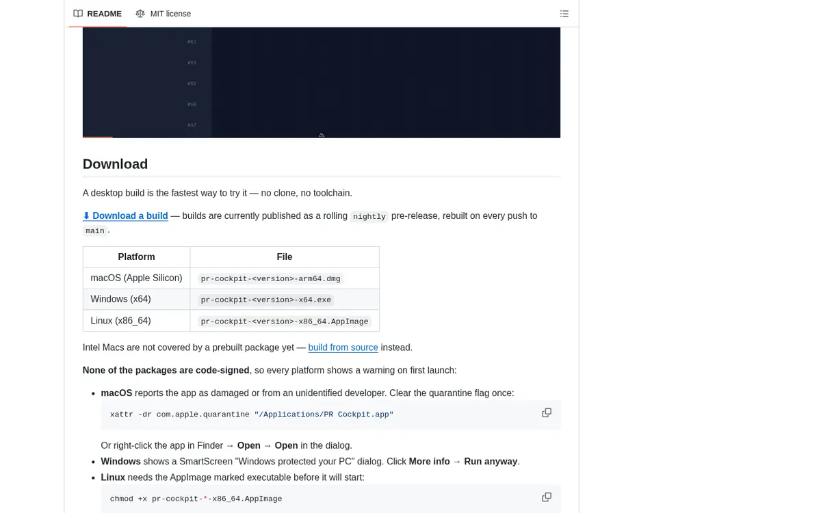This screenshot has width=821, height=513.
Task: Select the Windows (x64) table cell
Action: [136, 300]
